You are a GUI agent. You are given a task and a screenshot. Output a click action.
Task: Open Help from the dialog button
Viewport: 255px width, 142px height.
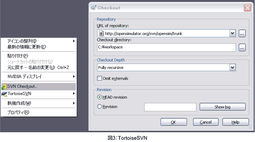coord(235,122)
